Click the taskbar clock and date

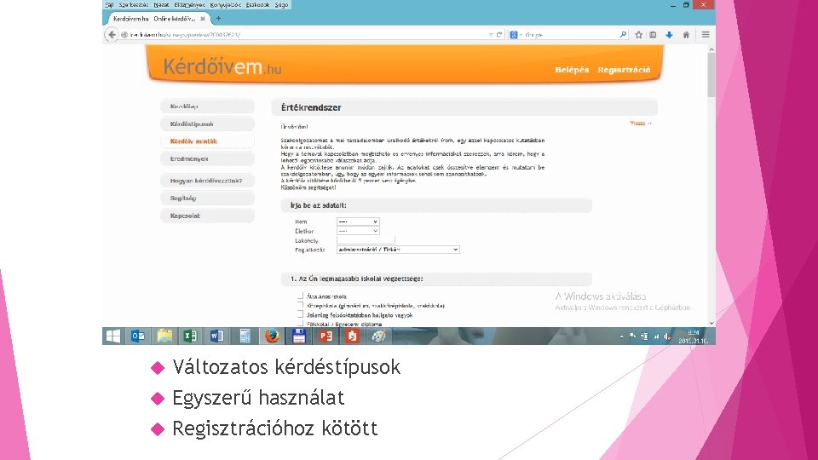(694, 336)
